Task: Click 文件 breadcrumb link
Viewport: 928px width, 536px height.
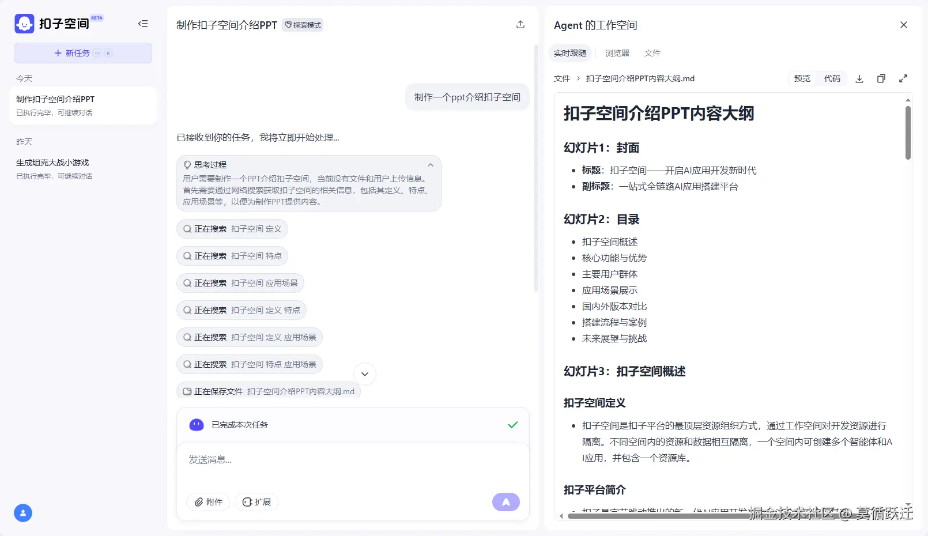Action: pyautogui.click(x=562, y=78)
